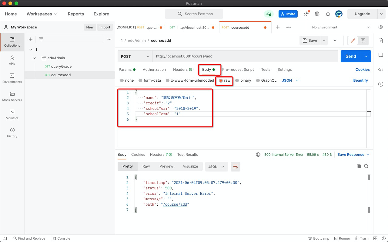Select the GraphQL body type radio

tap(258, 80)
